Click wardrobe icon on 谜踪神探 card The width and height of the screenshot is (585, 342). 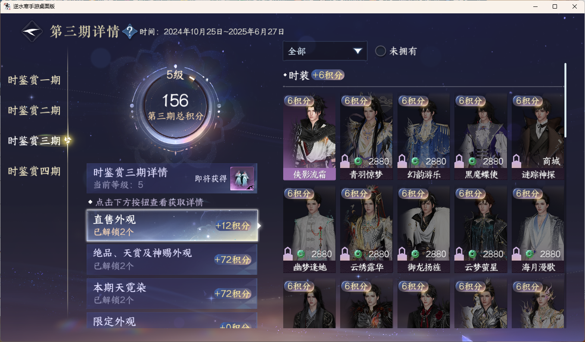point(516,161)
